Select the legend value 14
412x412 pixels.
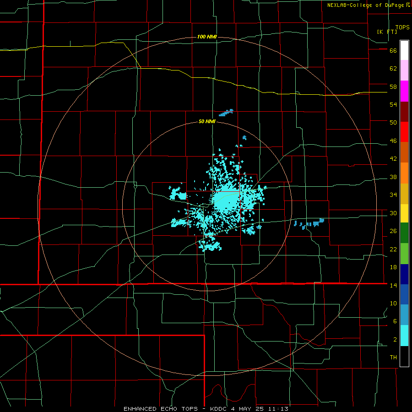click(393, 285)
